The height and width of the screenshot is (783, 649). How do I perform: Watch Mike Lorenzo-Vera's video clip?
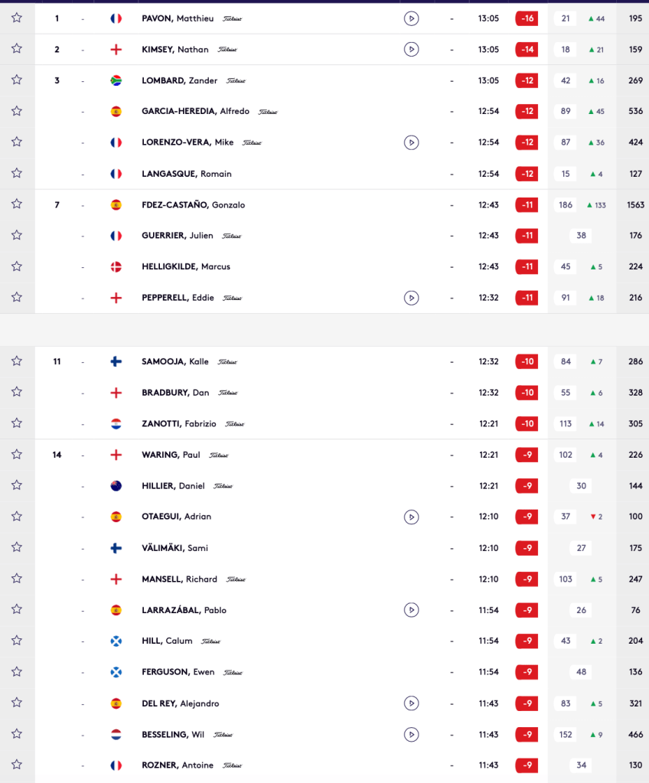[411, 142]
